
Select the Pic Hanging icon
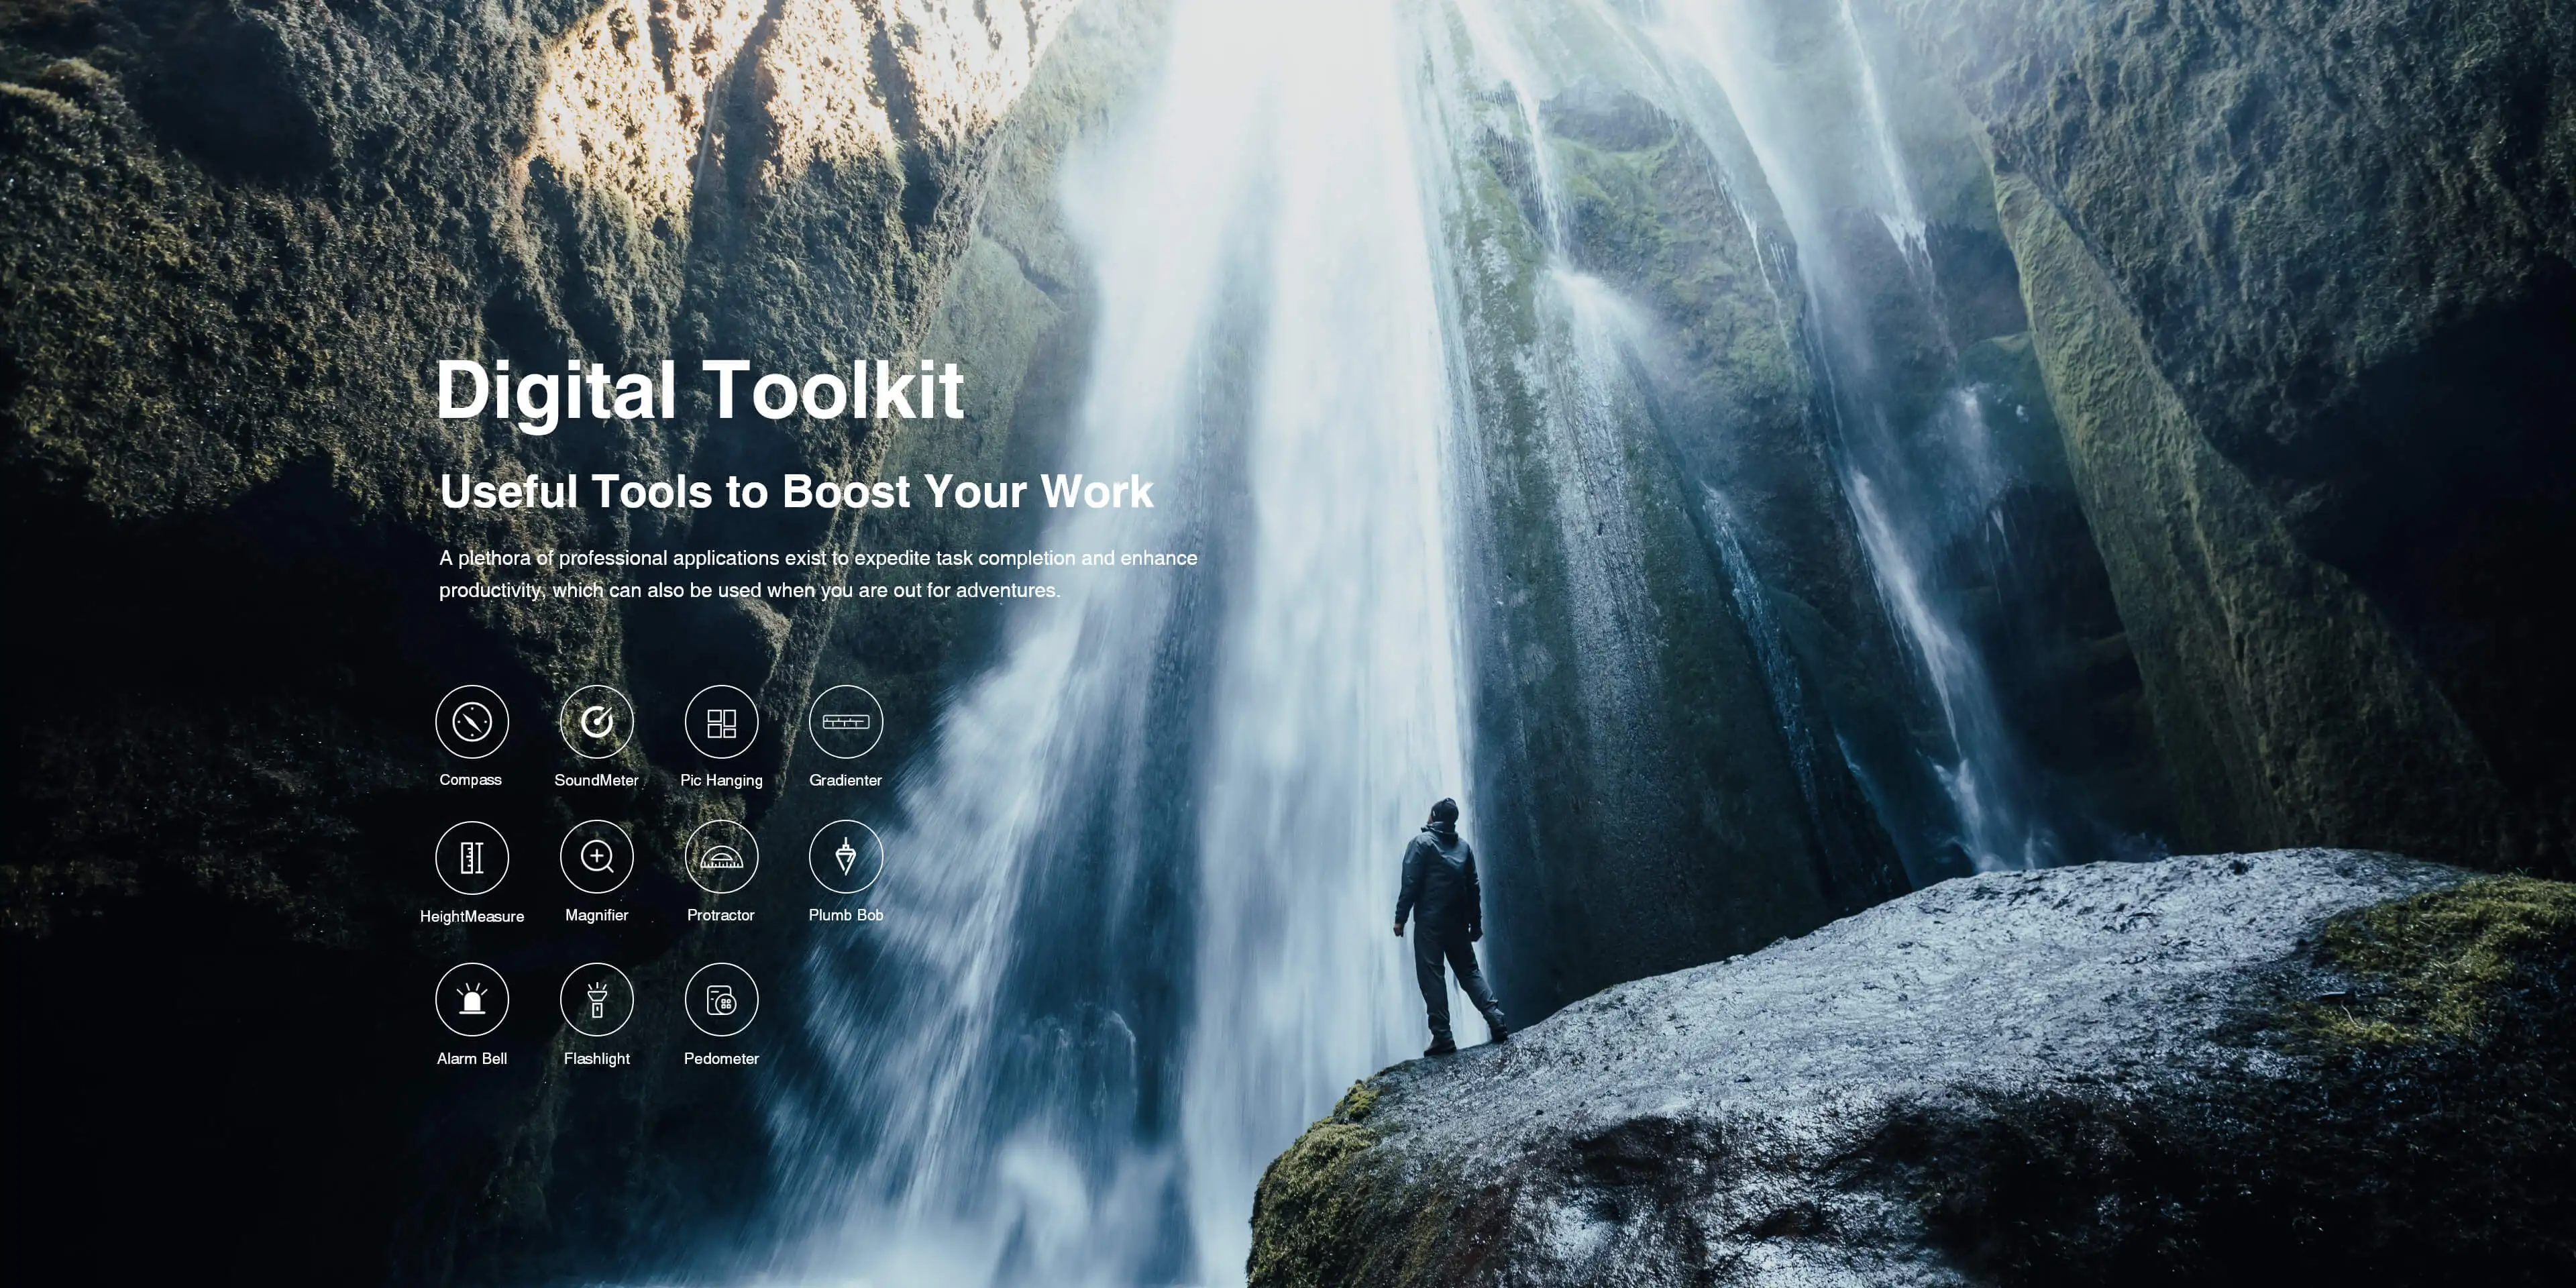[x=721, y=721]
